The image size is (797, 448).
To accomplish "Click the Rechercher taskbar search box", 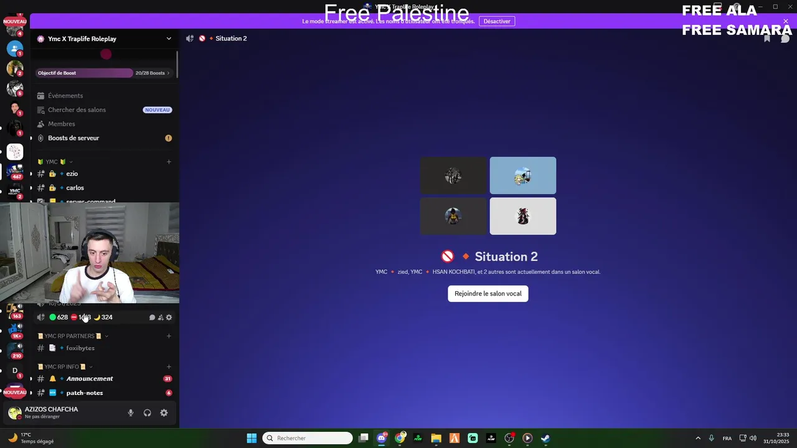I will [x=308, y=438].
